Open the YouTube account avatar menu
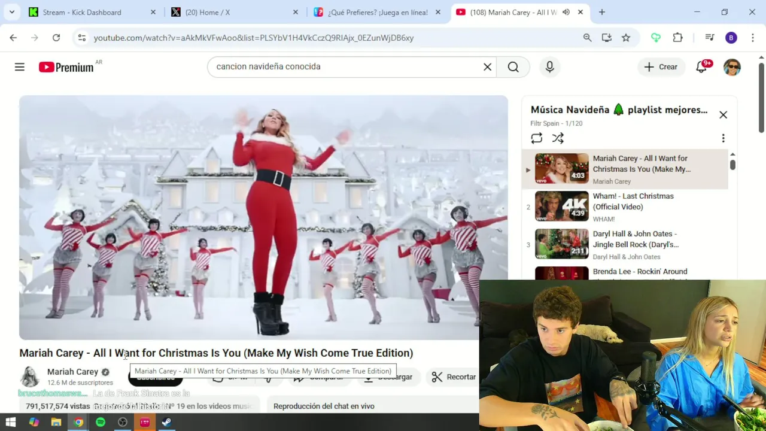766x431 pixels. [732, 67]
